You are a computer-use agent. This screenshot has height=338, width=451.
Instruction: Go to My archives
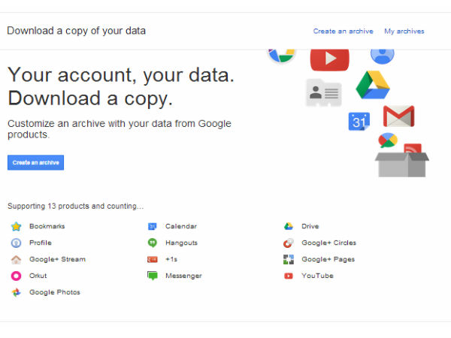[404, 32]
